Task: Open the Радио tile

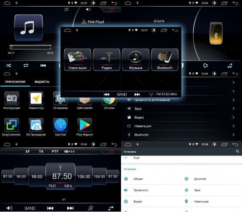Action: pyautogui.click(x=107, y=60)
